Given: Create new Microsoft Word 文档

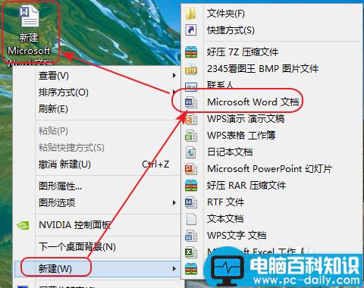Looking at the screenshot, I should [253, 102].
